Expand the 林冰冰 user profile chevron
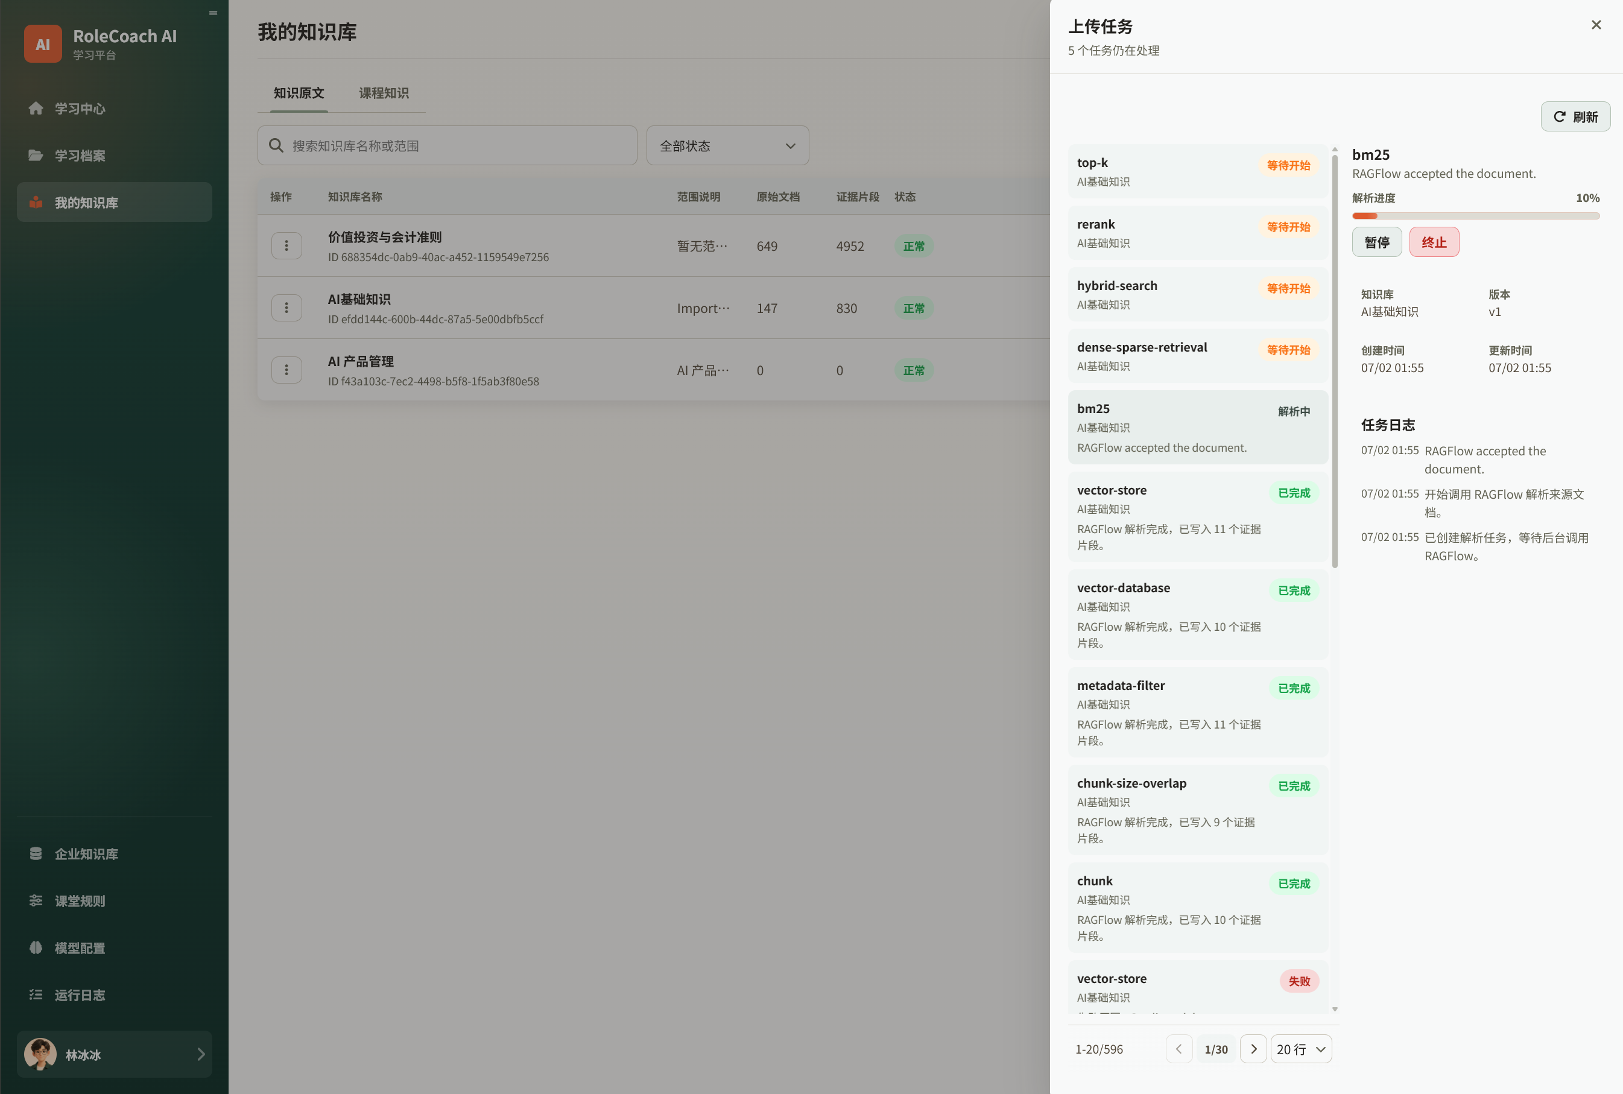 pyautogui.click(x=201, y=1054)
